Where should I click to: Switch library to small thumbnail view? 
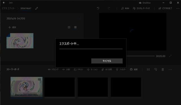click(x=75, y=27)
